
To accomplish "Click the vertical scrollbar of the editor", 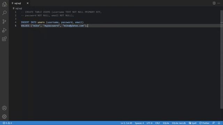I will [x=222, y=59].
